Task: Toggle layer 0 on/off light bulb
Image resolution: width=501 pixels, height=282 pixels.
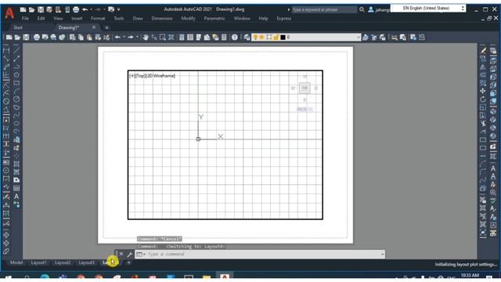Action: click(255, 38)
